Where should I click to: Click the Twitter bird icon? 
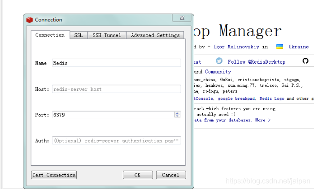[x=219, y=61]
